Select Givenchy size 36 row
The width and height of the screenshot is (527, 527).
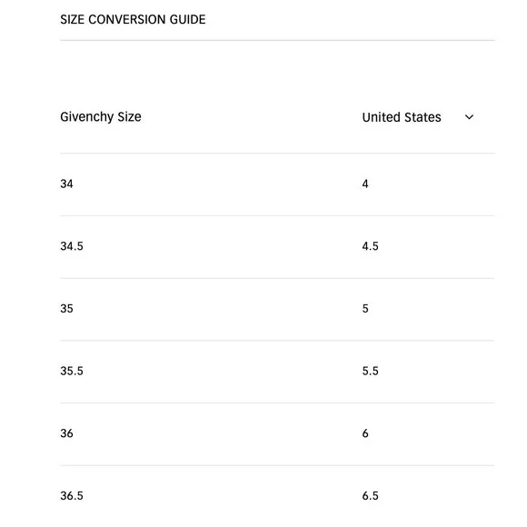[277, 434]
